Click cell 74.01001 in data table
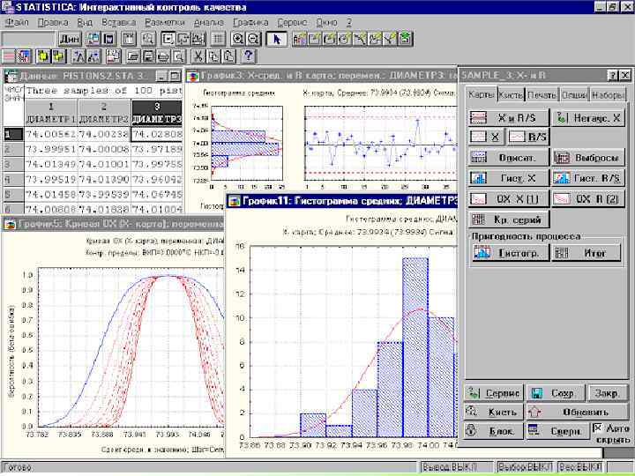635x476 pixels. 104,164
